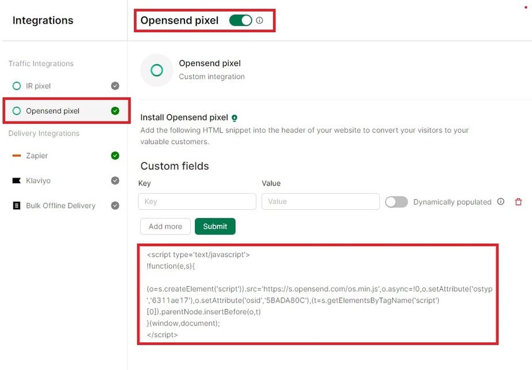Click the green help icon near Install Opensend pixel
Screen dimensions: 532x370
point(235,118)
